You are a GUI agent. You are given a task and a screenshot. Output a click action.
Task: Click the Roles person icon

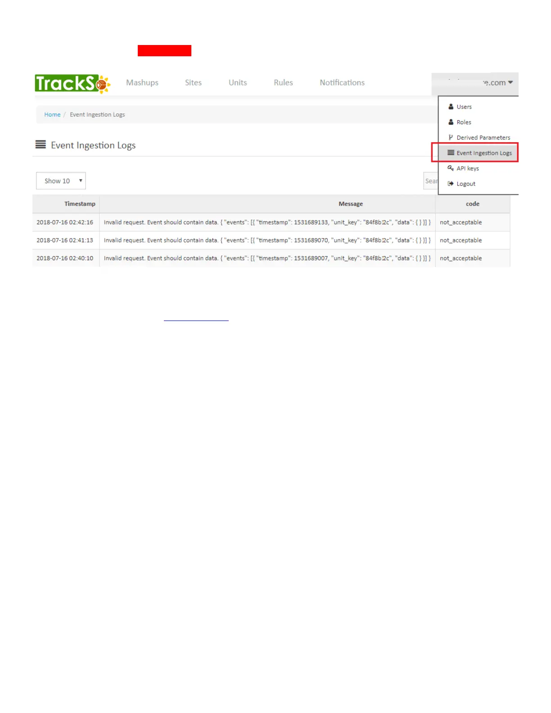point(451,122)
